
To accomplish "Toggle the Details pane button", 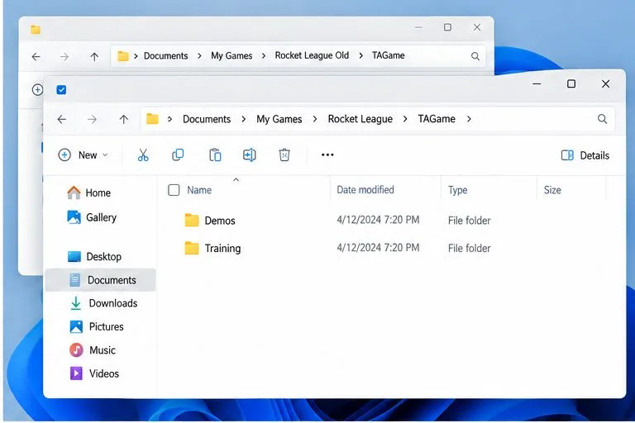I will point(585,155).
